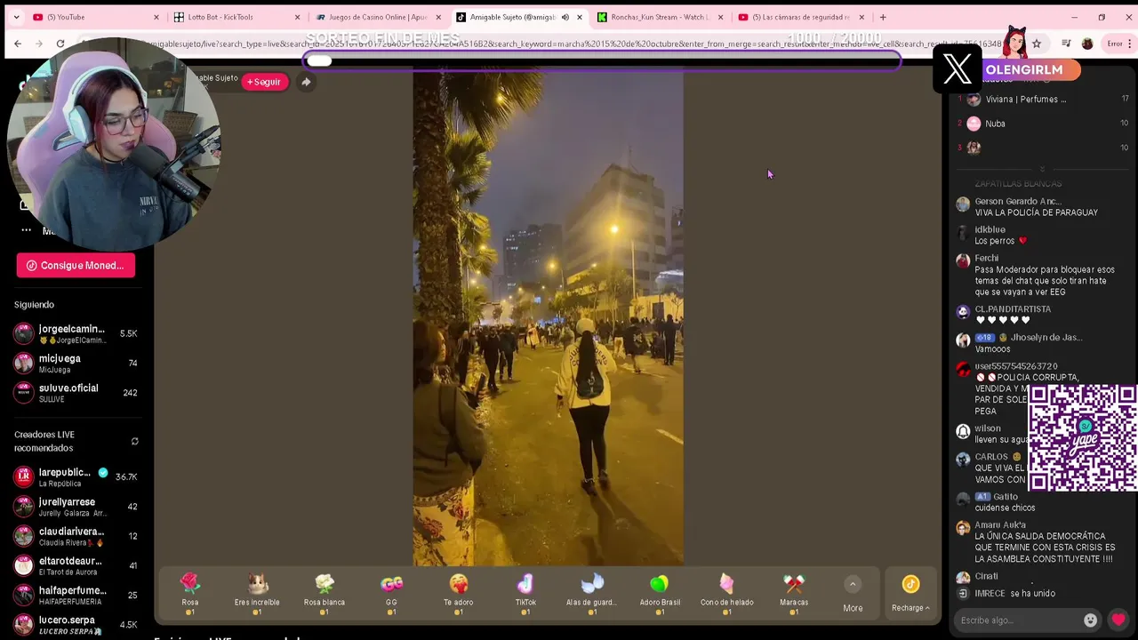Expand more gifts with the More arrow
Screen dimensions: 1138x640
pyautogui.click(x=853, y=594)
